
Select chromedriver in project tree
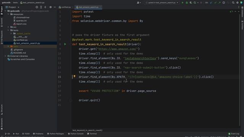click(x=23, y=18)
